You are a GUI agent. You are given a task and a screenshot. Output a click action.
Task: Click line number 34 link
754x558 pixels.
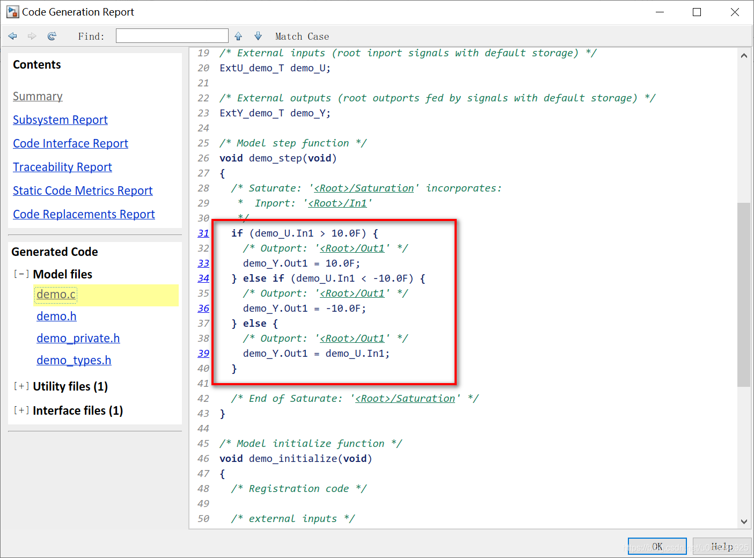click(x=203, y=278)
